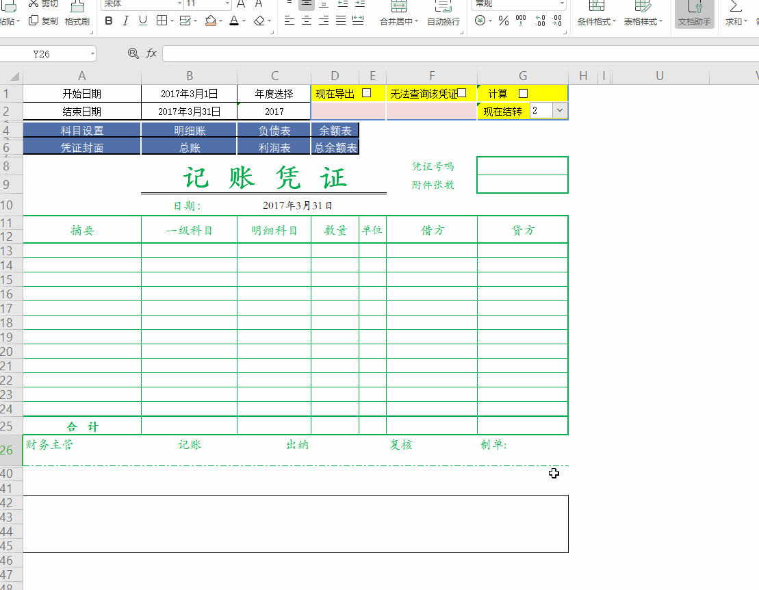759x590 pixels.
Task: Toggle italic formatting
Action: pyautogui.click(x=125, y=21)
